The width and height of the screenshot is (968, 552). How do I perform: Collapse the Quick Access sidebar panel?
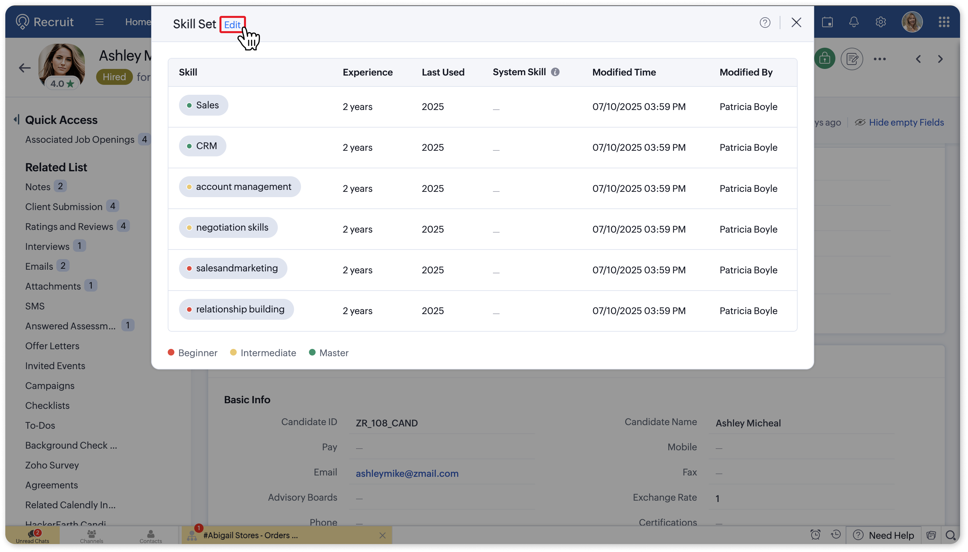16,120
